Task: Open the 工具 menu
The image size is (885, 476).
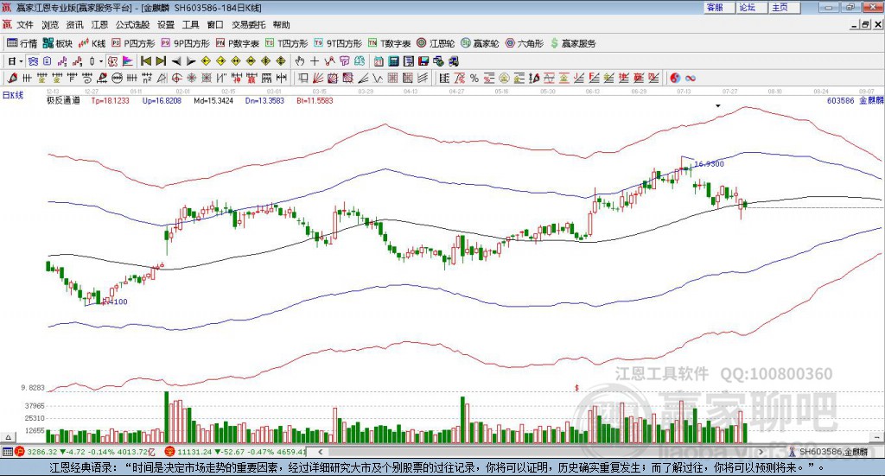Action: point(190,25)
